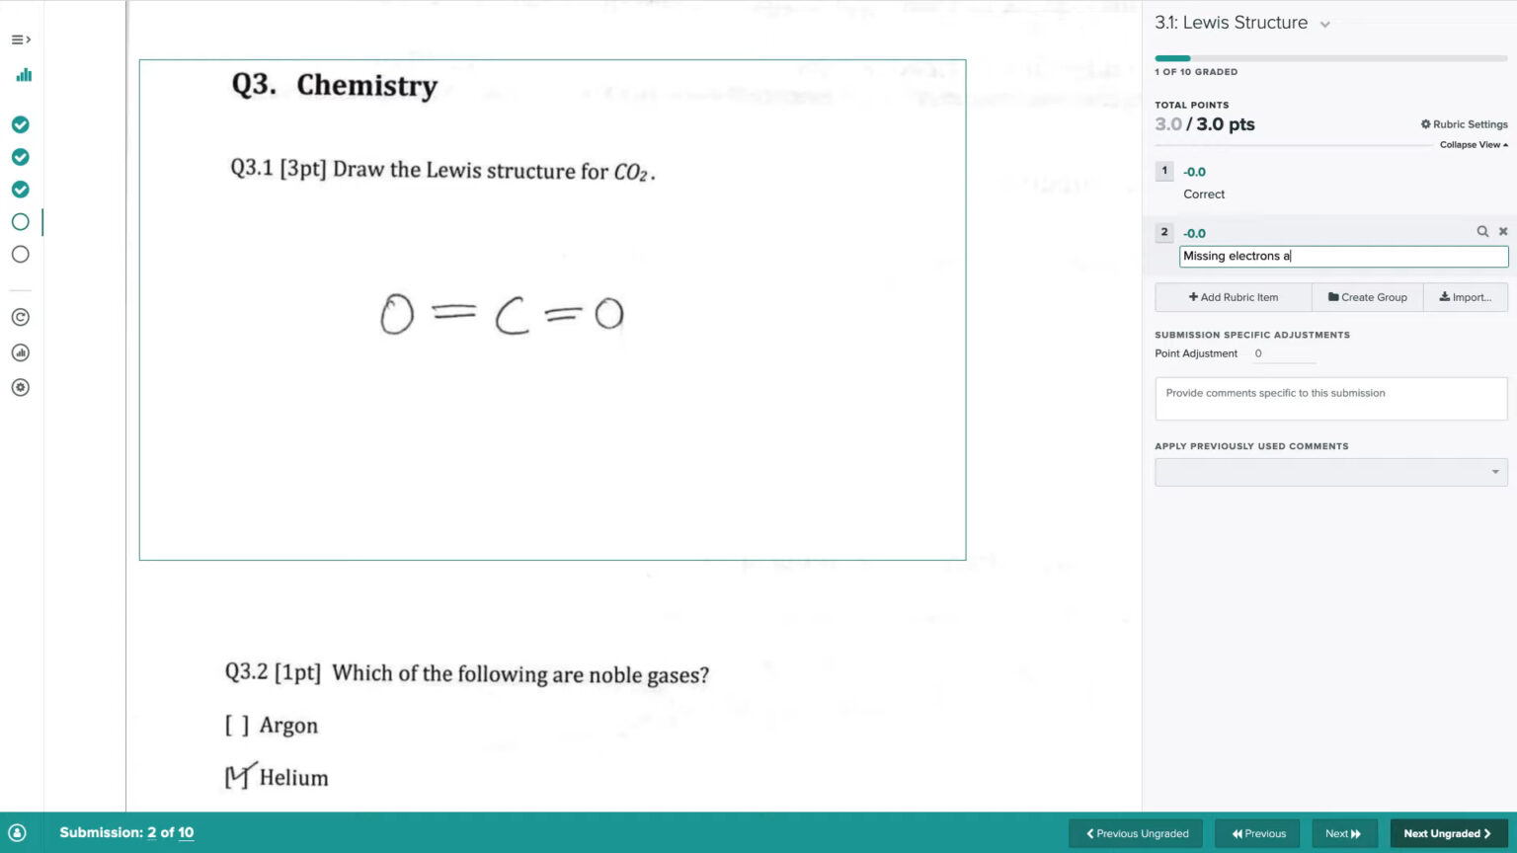Screen dimensions: 1517x853
Task: Expand the left sidebar menu
Action: [21, 39]
